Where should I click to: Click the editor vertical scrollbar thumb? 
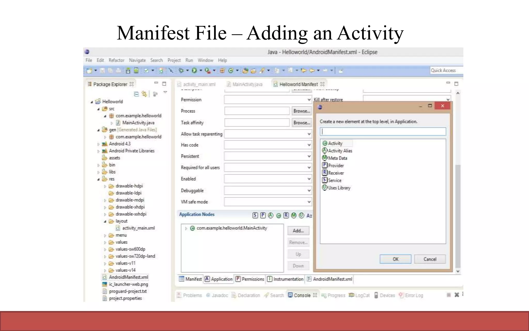(x=458, y=216)
